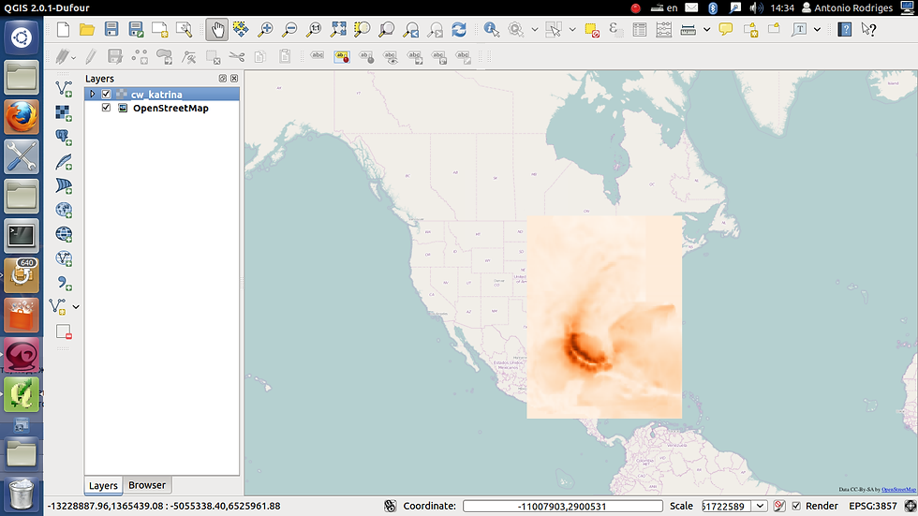Open the Trash in the launcher
The image size is (918, 516).
coord(22,494)
